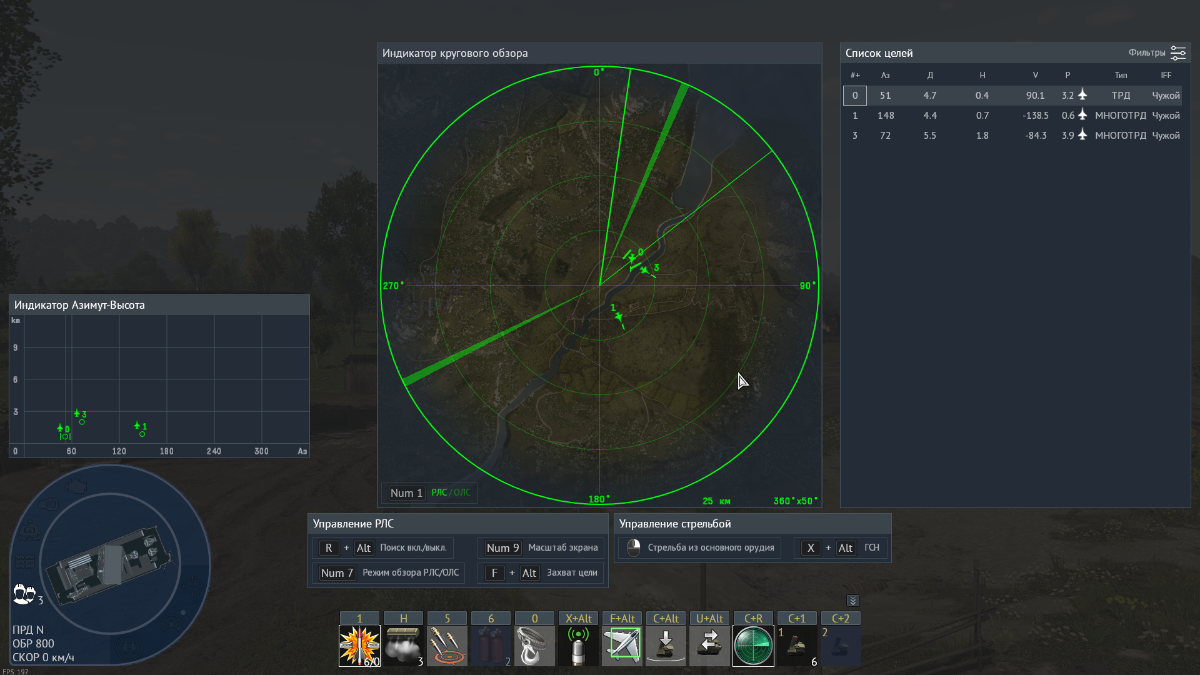Select the missile weapon slot icon

click(359, 646)
